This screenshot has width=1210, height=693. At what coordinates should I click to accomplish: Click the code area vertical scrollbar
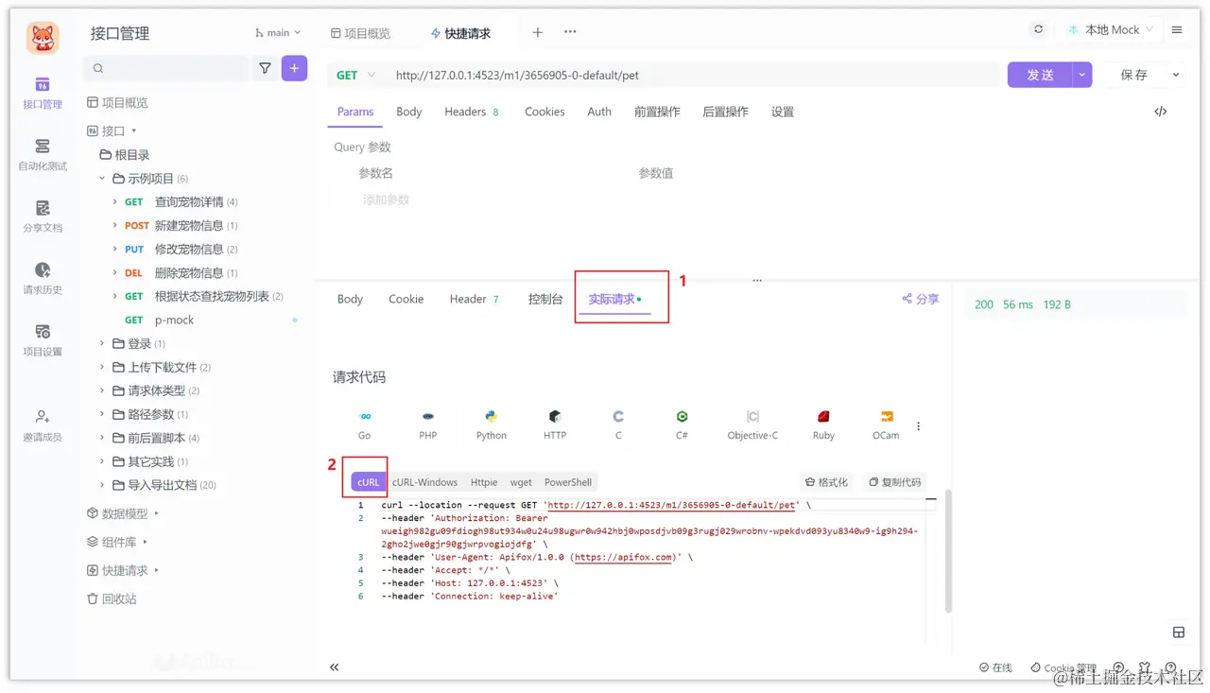click(948, 550)
